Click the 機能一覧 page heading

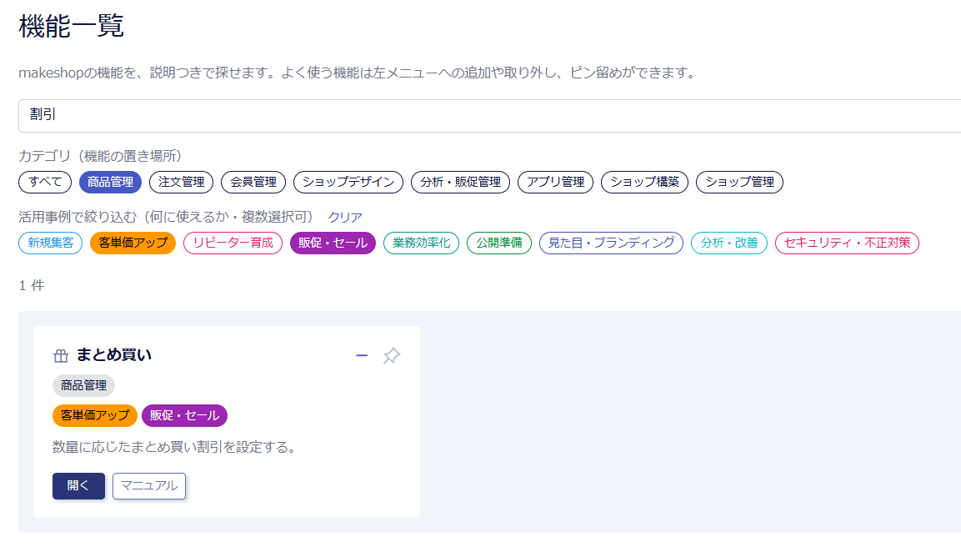coord(71,26)
